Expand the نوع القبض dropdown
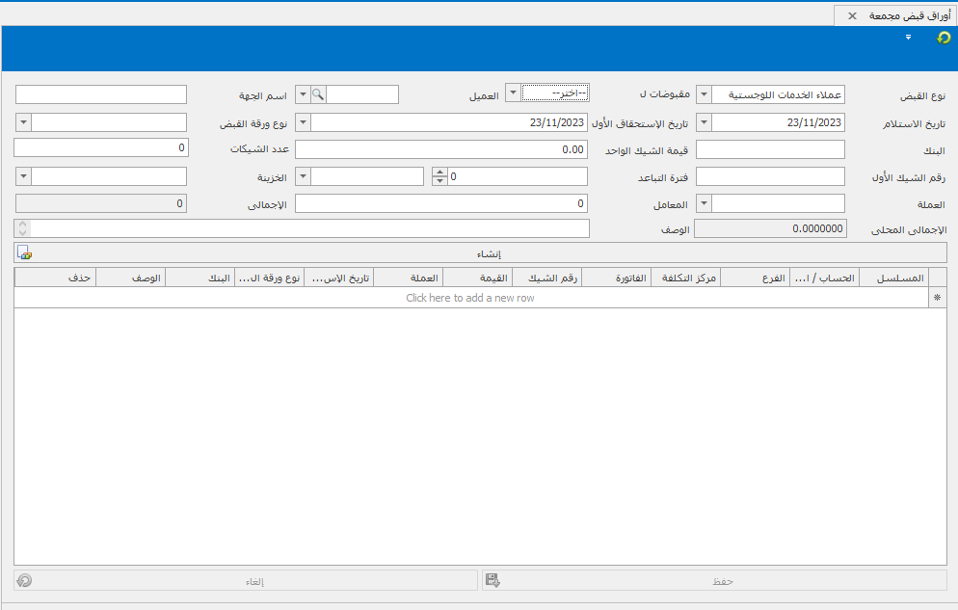958x610 pixels. pos(704,94)
